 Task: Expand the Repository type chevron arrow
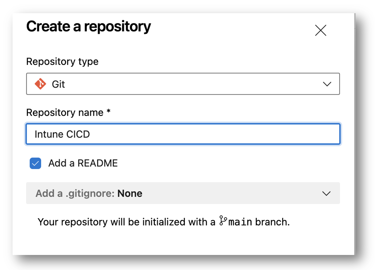[327, 84]
